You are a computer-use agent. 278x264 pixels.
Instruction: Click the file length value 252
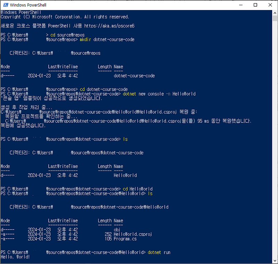click(x=108, y=234)
